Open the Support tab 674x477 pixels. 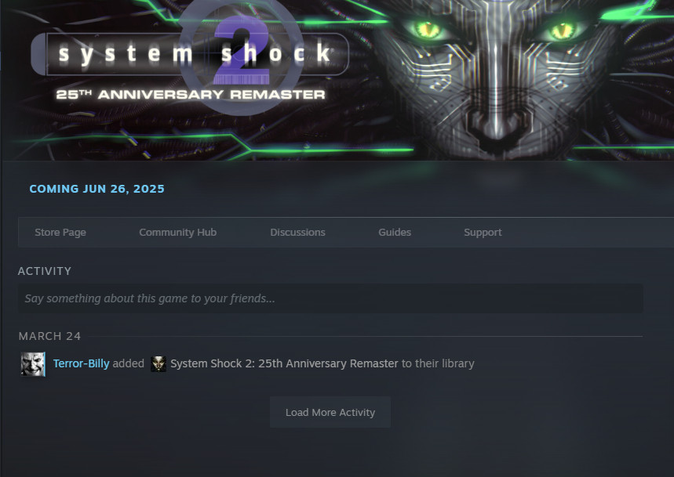tap(483, 233)
